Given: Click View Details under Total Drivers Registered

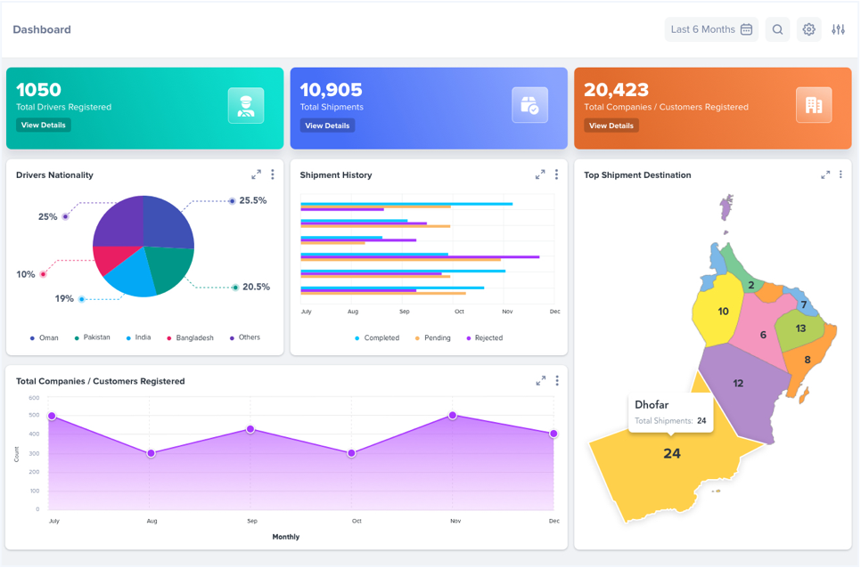Looking at the screenshot, I should coord(43,126).
